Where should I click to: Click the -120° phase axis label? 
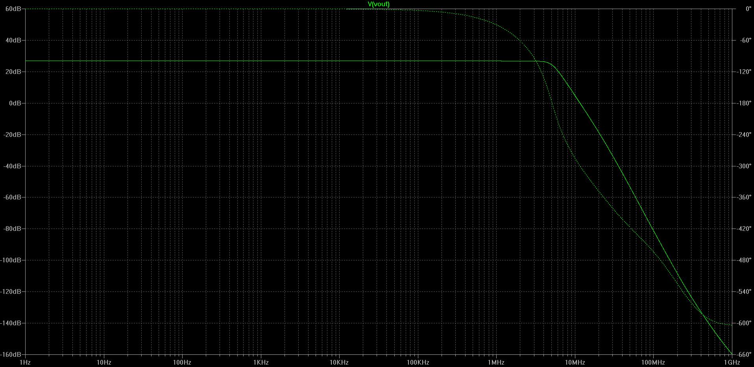pyautogui.click(x=744, y=72)
